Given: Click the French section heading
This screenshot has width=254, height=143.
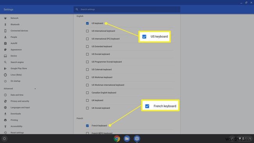Looking at the screenshot, I should (x=80, y=118).
